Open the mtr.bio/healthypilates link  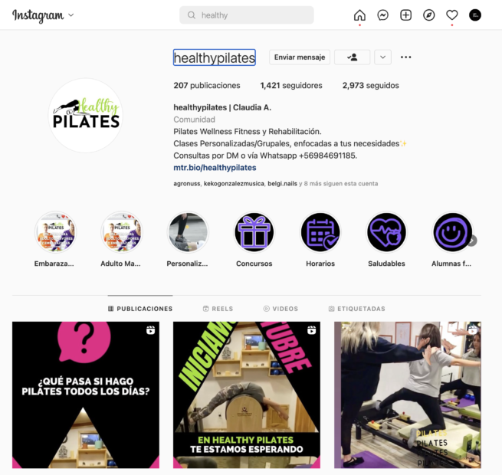point(215,168)
